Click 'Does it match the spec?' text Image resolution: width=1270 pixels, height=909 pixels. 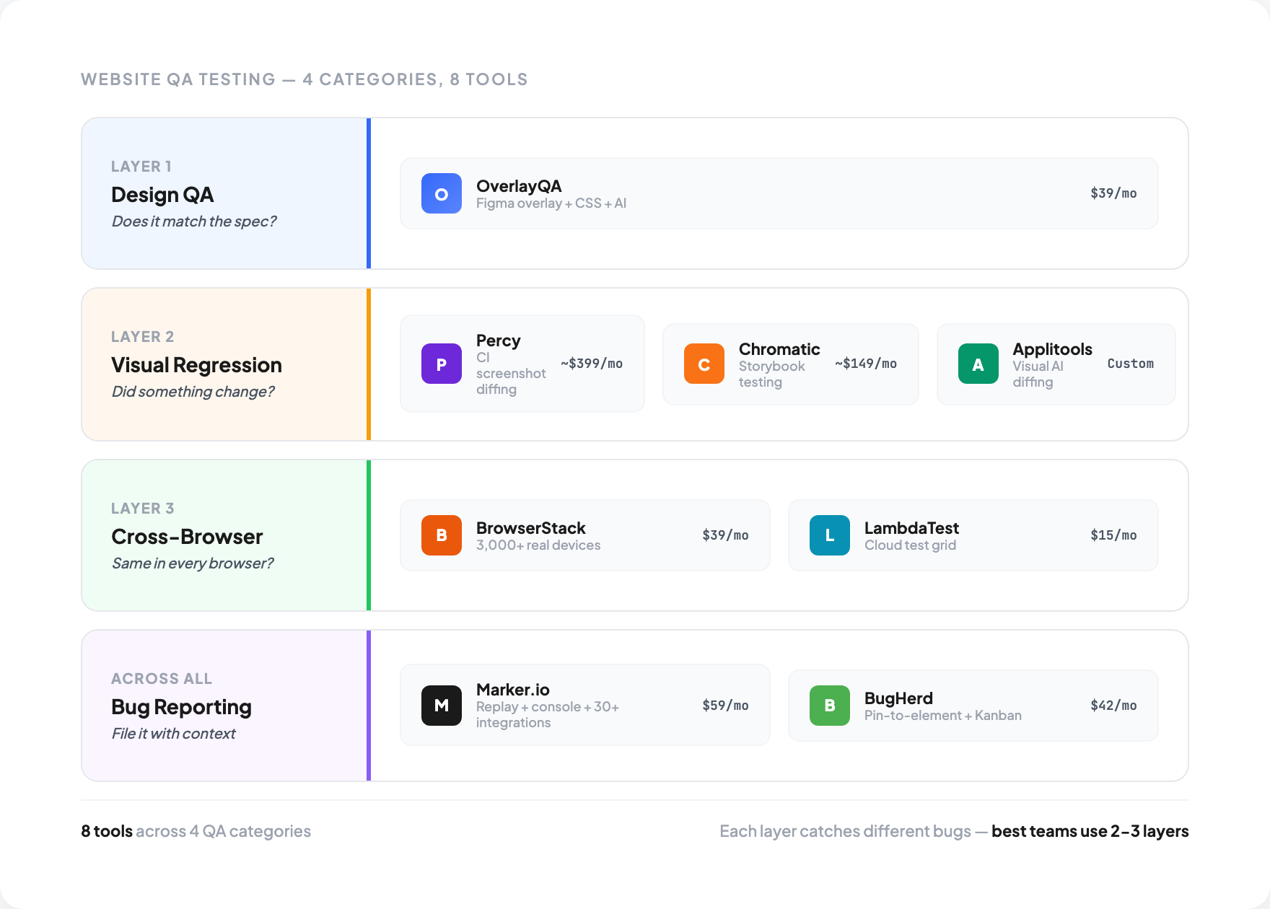[x=194, y=221]
